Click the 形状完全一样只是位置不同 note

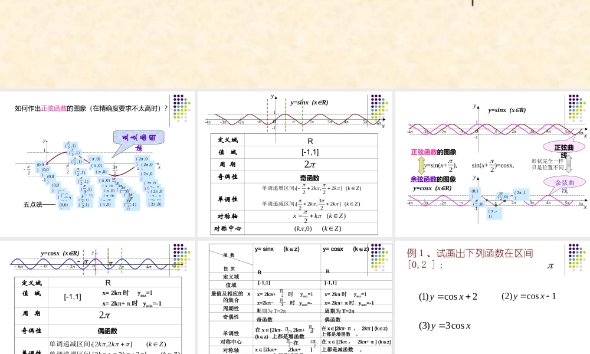548,165
